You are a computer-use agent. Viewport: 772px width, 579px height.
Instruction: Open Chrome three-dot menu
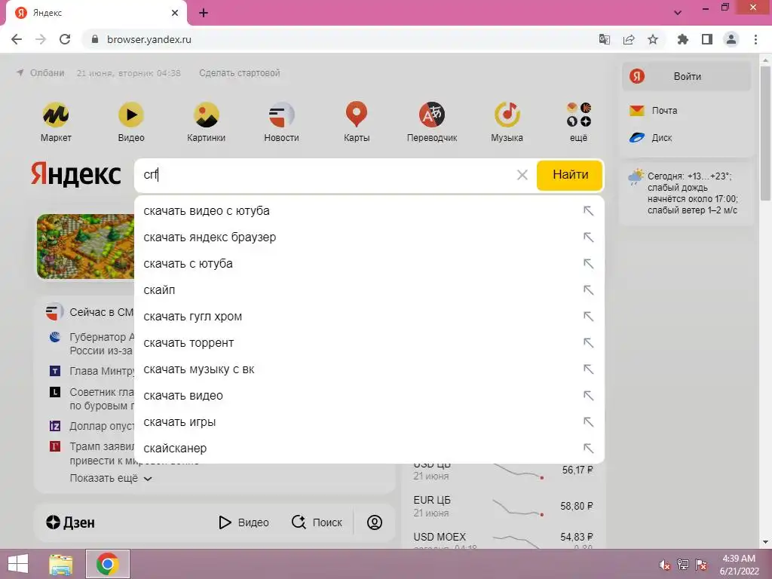click(x=755, y=39)
